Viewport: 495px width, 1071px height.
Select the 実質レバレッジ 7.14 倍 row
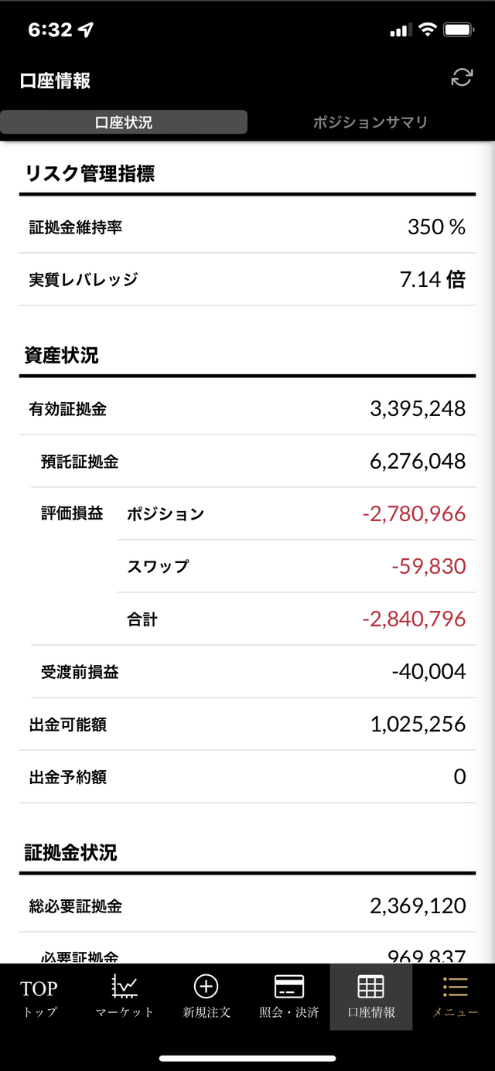(x=247, y=279)
